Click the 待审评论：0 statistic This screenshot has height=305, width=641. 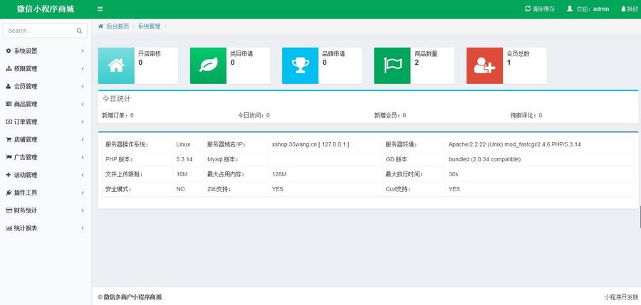(x=526, y=116)
